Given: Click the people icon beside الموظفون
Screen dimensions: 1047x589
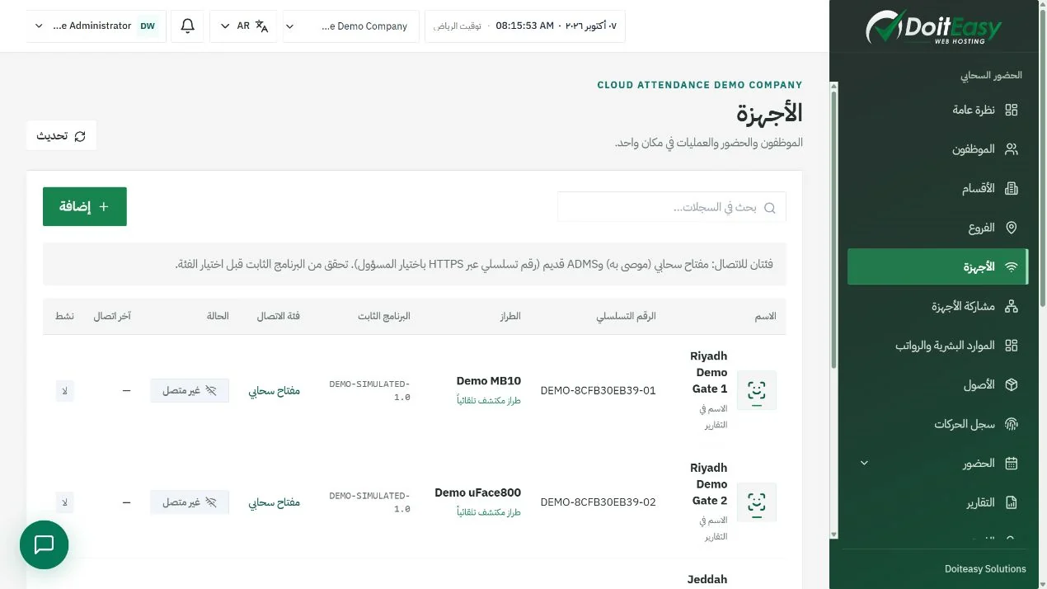Looking at the screenshot, I should pyautogui.click(x=1012, y=149).
